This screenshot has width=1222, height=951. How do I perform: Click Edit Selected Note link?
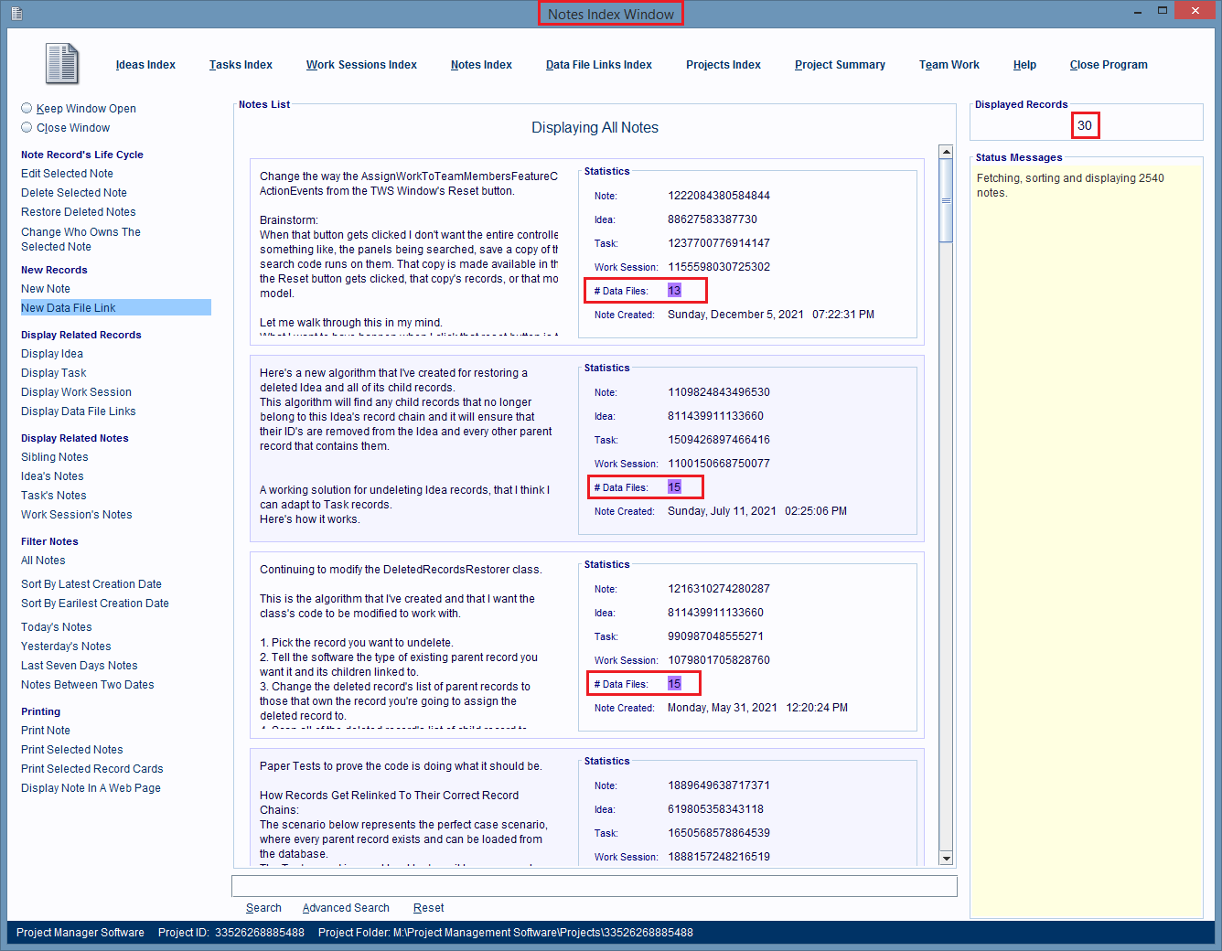(x=68, y=174)
